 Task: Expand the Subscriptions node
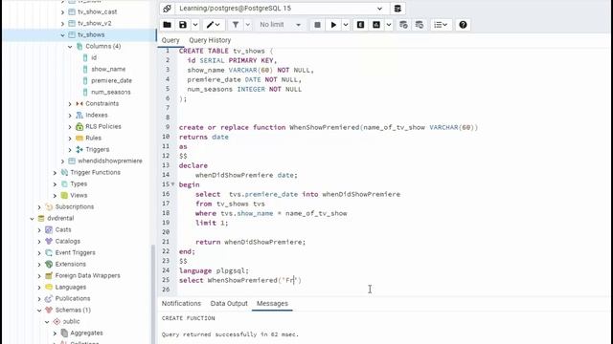tap(39, 206)
